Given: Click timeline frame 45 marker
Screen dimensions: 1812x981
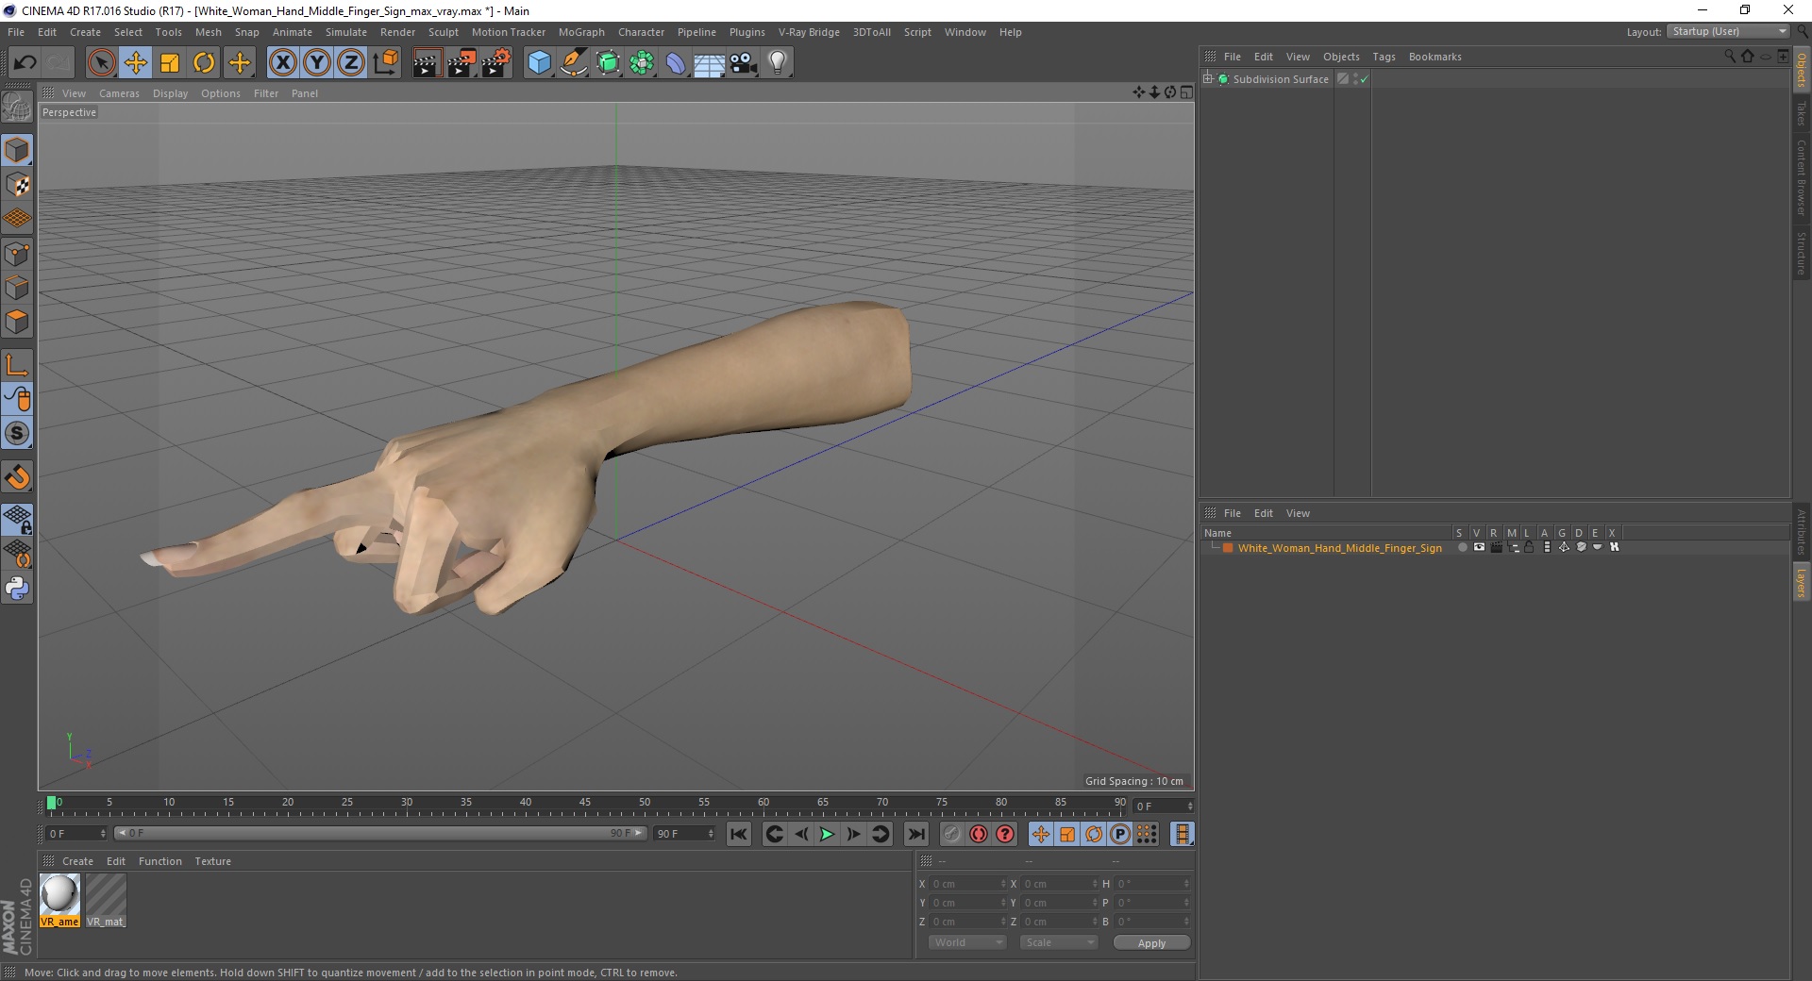Looking at the screenshot, I should (585, 803).
